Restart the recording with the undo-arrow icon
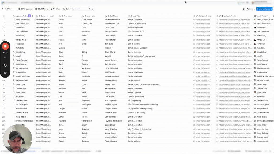The height and width of the screenshot is (154, 274). tap(5, 65)
